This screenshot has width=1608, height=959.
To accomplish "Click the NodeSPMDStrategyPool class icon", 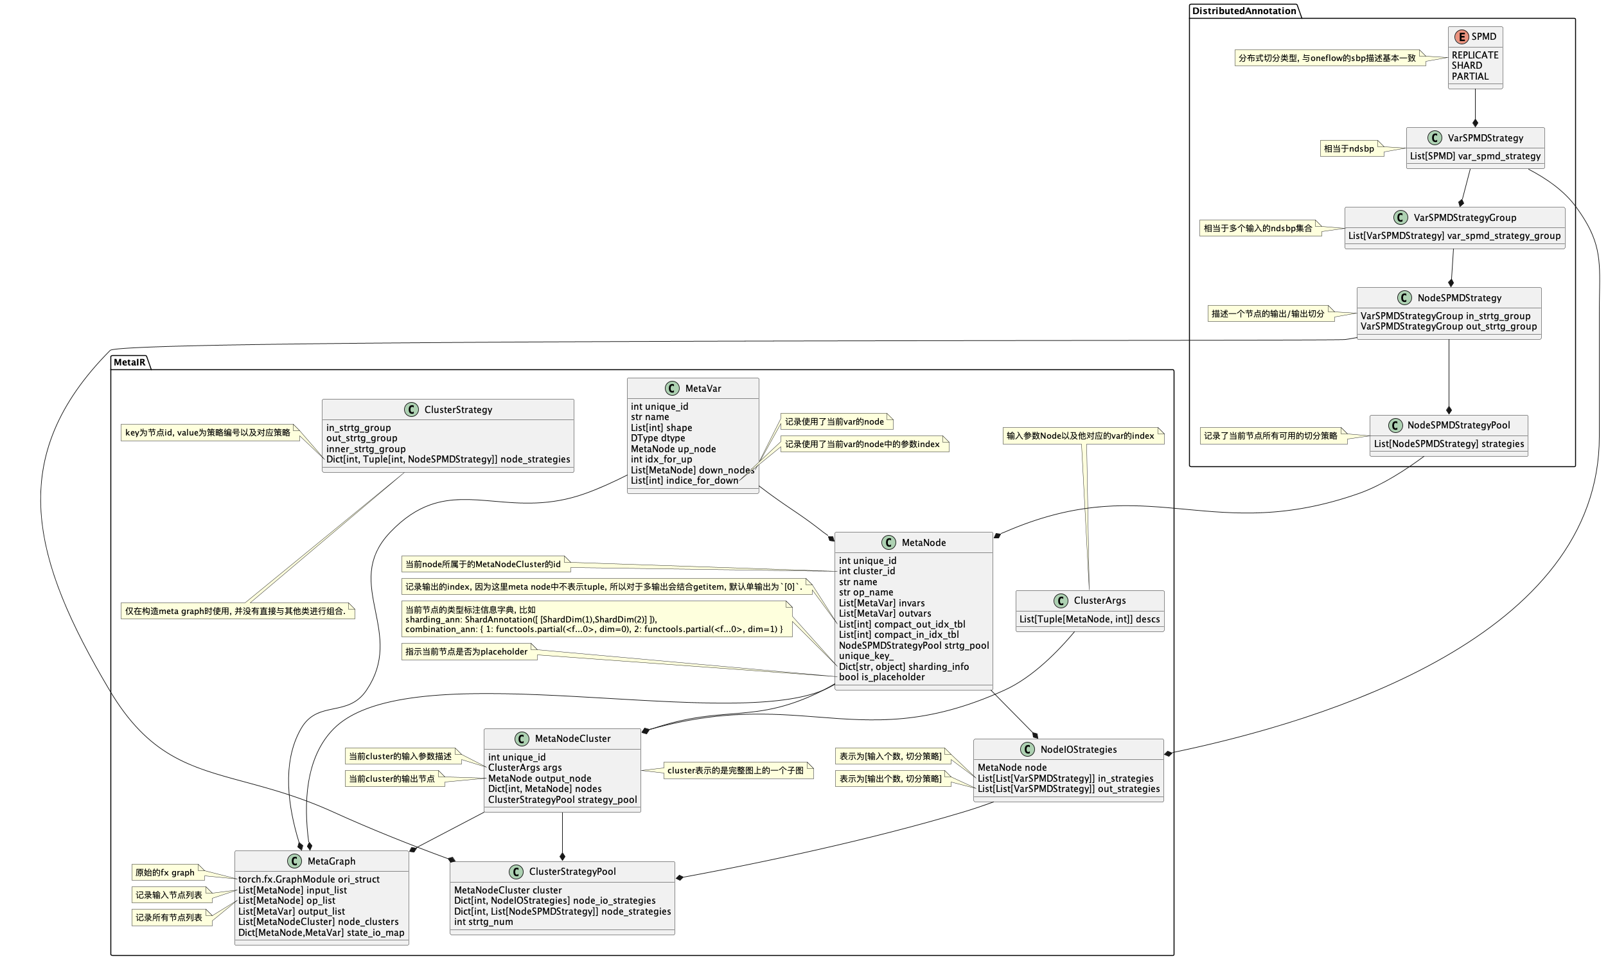I will pos(1395,425).
